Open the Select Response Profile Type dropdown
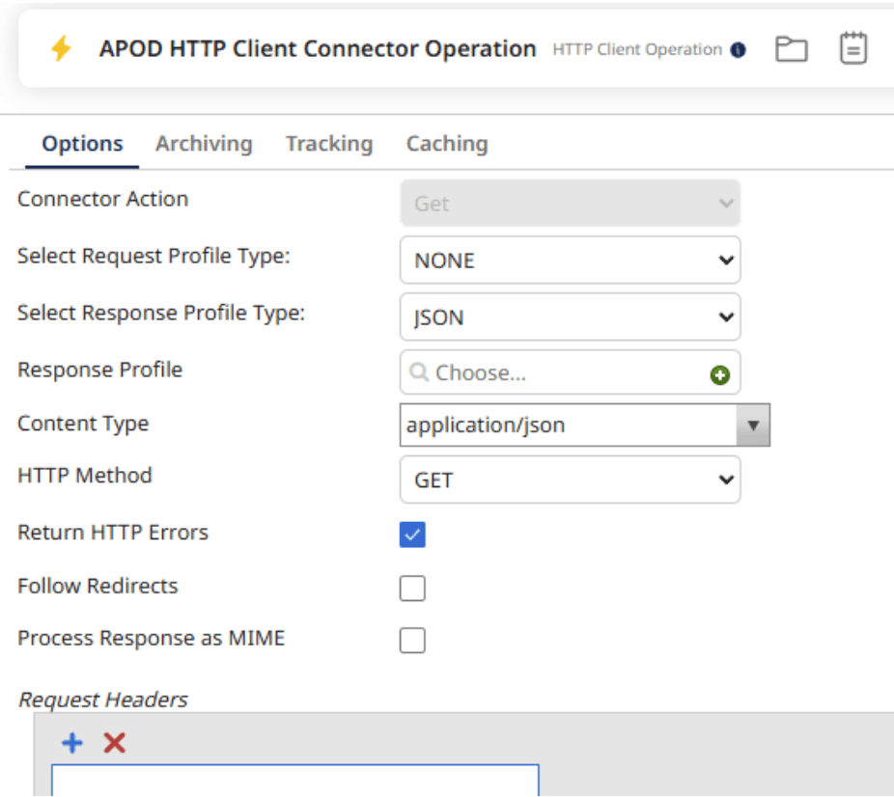The image size is (894, 797). click(x=570, y=317)
